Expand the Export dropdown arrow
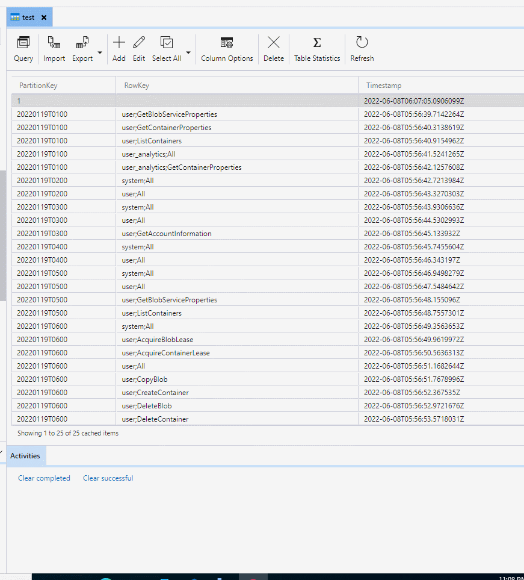Viewport: 524px width, 580px height. (100, 52)
